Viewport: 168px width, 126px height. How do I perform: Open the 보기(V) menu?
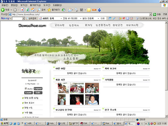[x=24, y=5]
